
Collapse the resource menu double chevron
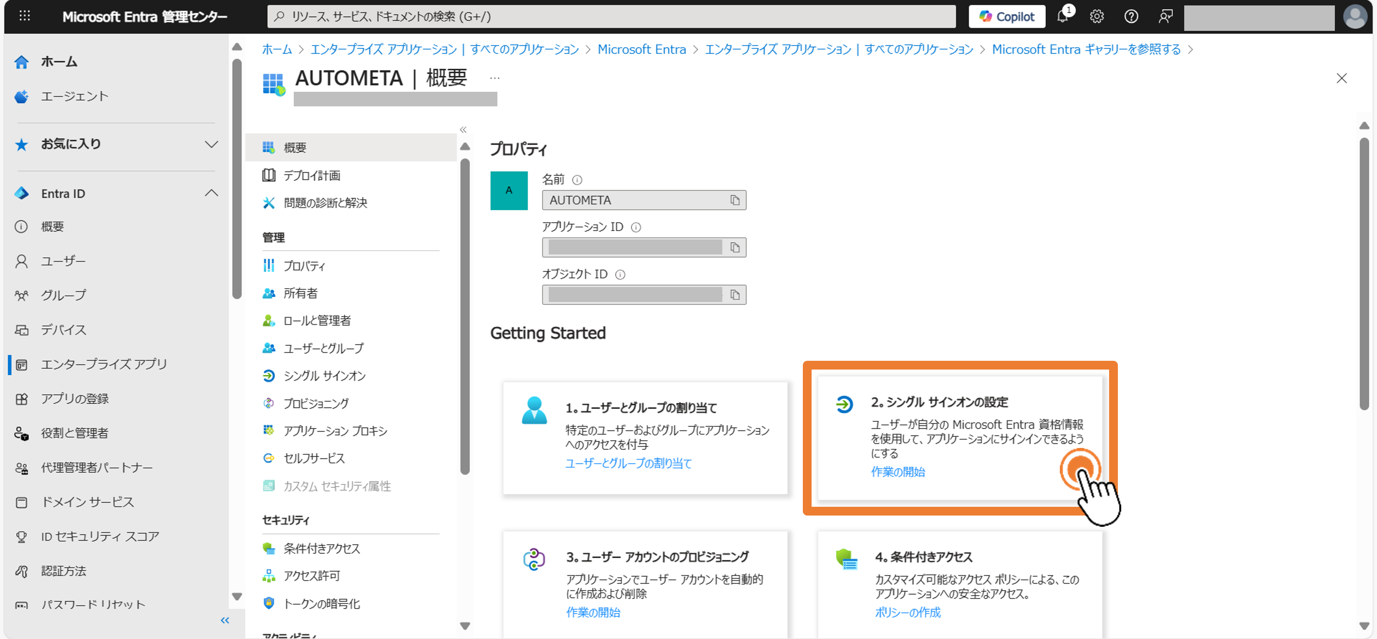[x=464, y=130]
